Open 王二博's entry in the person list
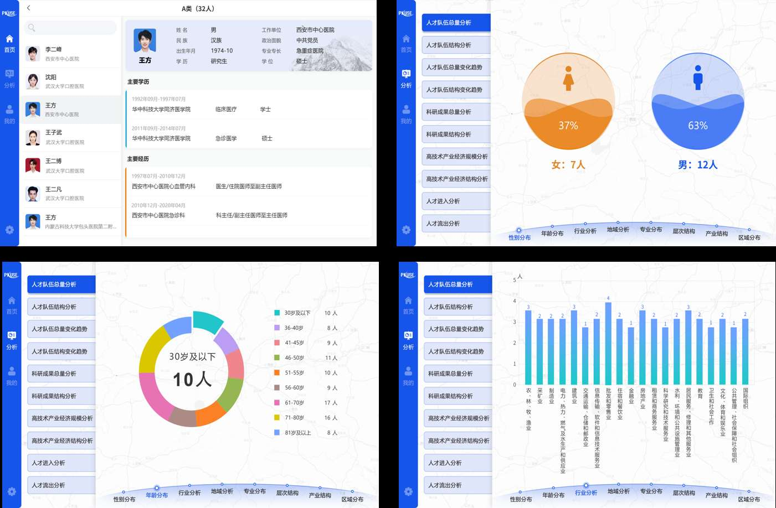This screenshot has width=776, height=508. [70, 165]
